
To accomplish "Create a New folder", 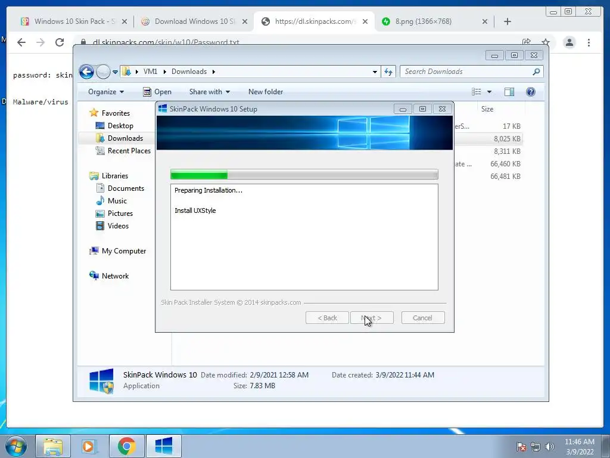I will point(266,92).
